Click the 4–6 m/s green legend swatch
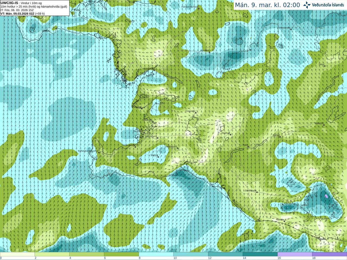Image resolution: width=347 pixels, height=260 pixels. (x=87, y=254)
